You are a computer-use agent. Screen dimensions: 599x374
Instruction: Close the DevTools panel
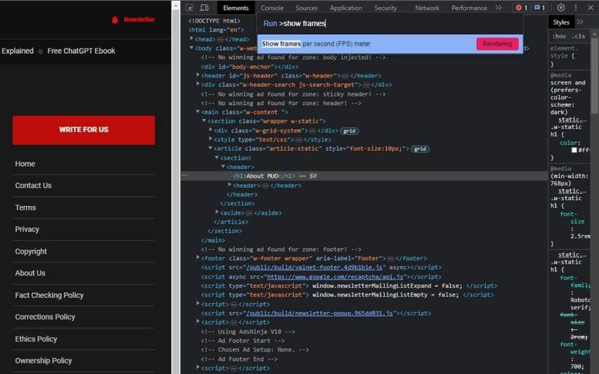click(x=590, y=8)
